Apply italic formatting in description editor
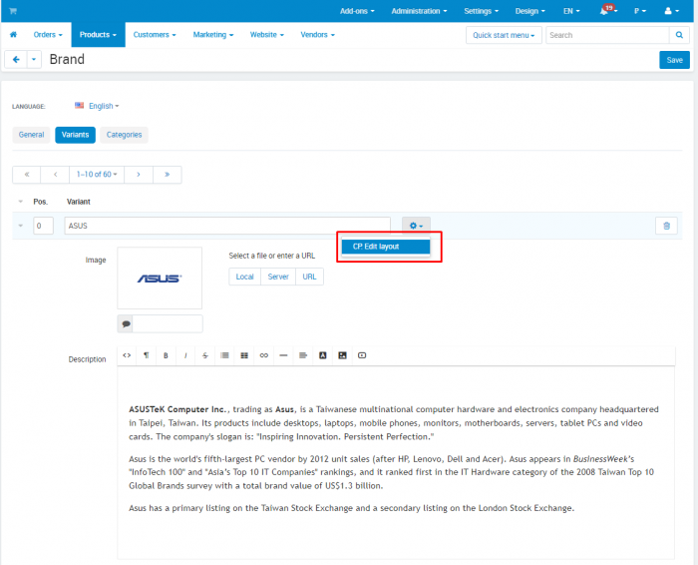 (x=185, y=355)
